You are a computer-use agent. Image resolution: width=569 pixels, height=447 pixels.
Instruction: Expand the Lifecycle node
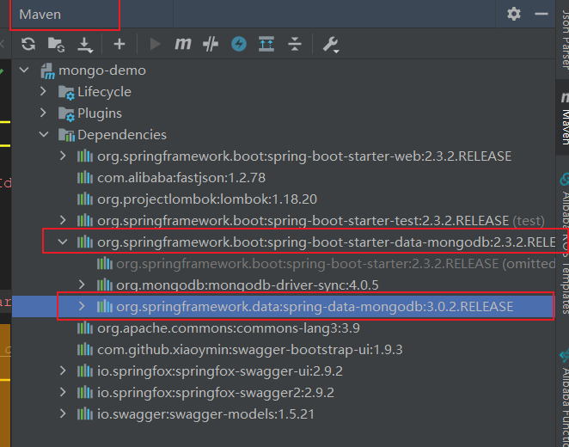tap(44, 92)
